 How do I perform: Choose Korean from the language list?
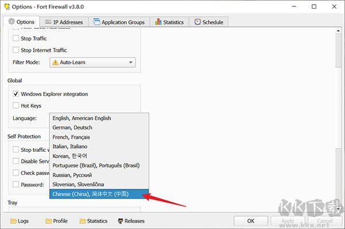(x=99, y=156)
